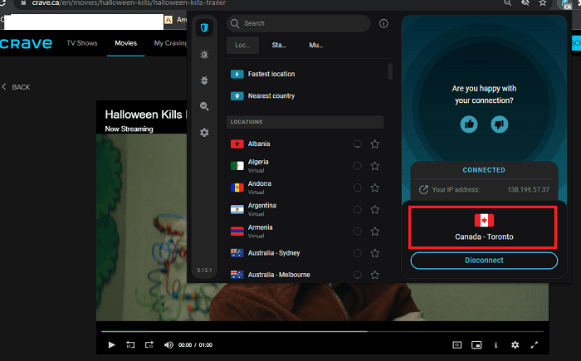Open the settings gear in VPN sidebar
Screen dimensions: 581x361
pos(204,132)
